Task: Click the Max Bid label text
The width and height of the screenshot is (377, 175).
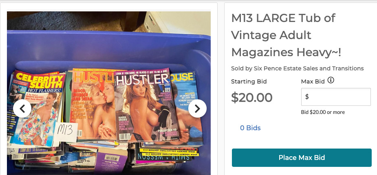Action: pos(313,82)
